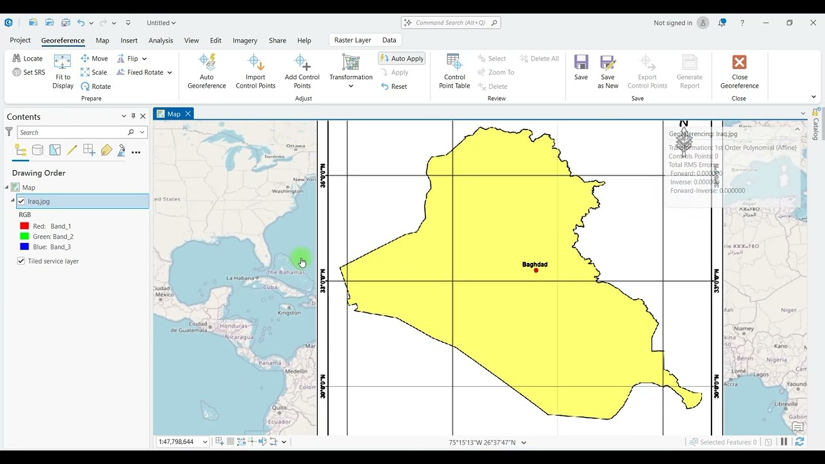825x464 pixels.
Task: Select List By Snapping icon
Action: pos(89,151)
